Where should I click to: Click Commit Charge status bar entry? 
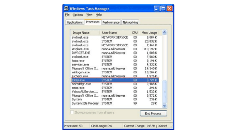145,126
